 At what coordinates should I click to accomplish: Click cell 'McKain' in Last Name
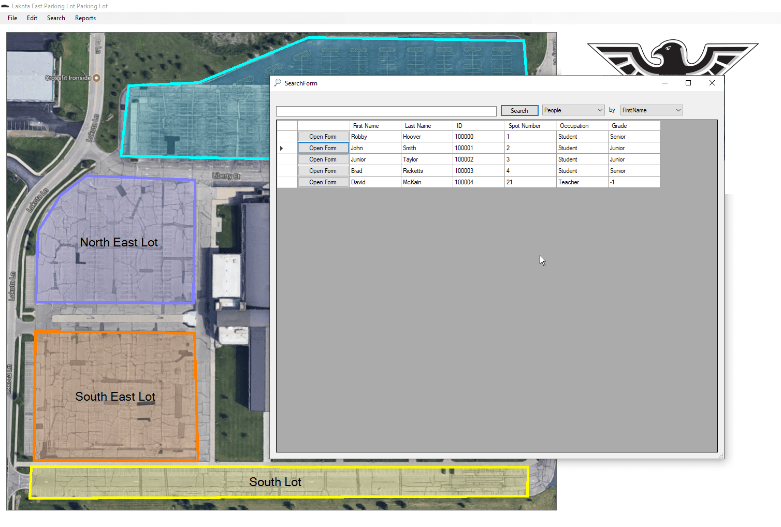pyautogui.click(x=427, y=182)
